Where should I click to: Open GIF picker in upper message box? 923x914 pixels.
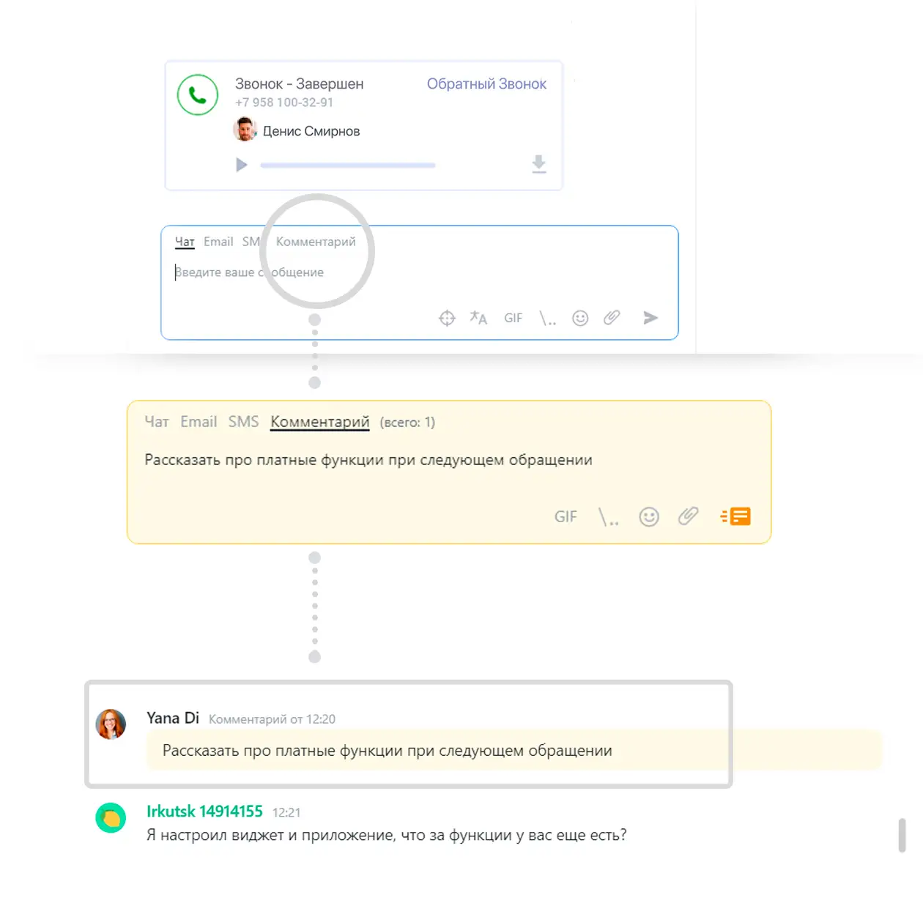513,318
